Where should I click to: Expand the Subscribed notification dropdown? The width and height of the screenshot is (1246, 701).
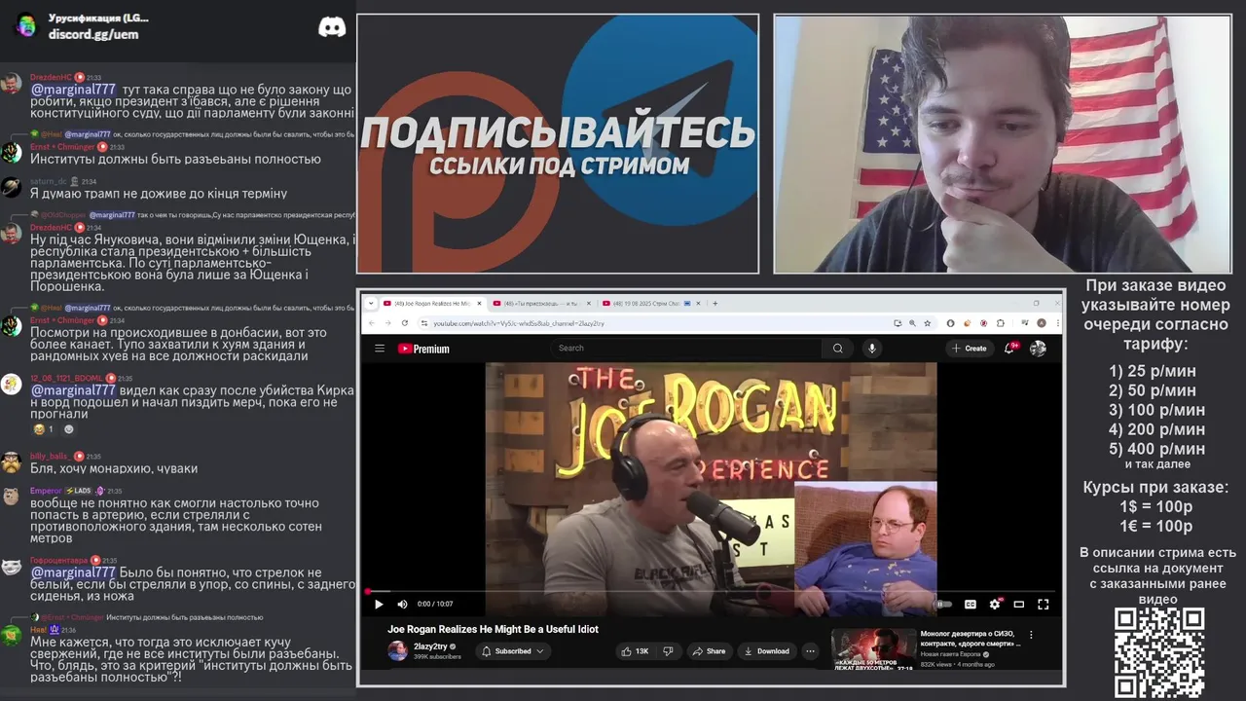[513, 651]
